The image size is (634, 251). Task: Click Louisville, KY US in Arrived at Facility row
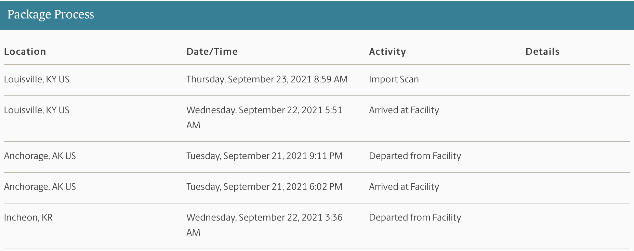pyautogui.click(x=37, y=110)
